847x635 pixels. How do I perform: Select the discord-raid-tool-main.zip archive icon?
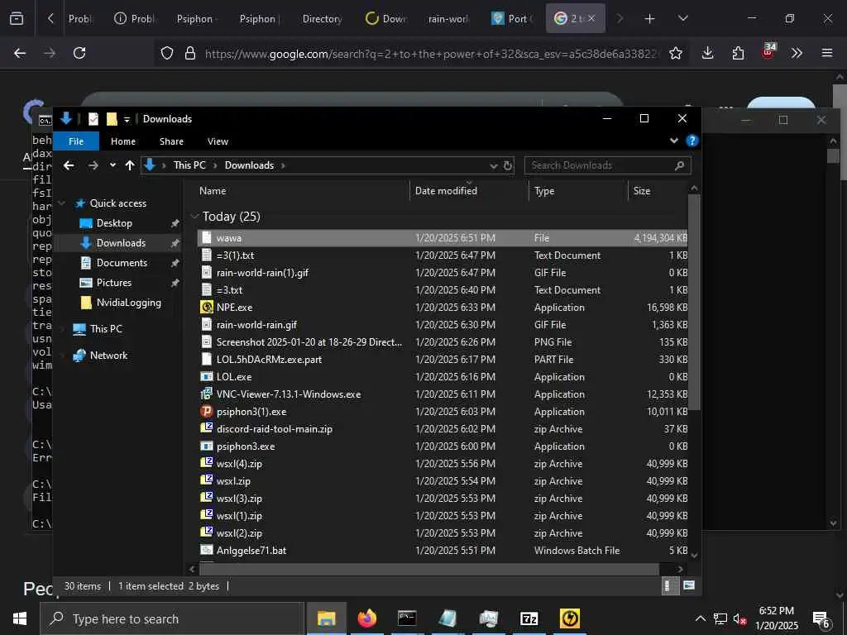[206, 429]
